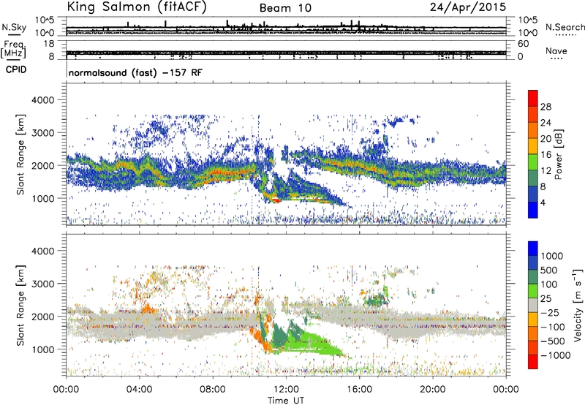Click the 'King Salmon (fitACF)' title text

click(x=136, y=7)
